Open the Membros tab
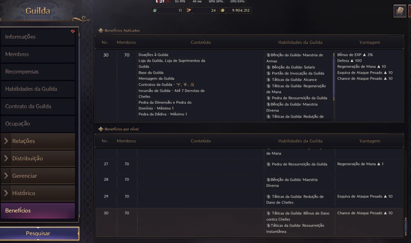The height and width of the screenshot is (243, 411). tap(38, 54)
